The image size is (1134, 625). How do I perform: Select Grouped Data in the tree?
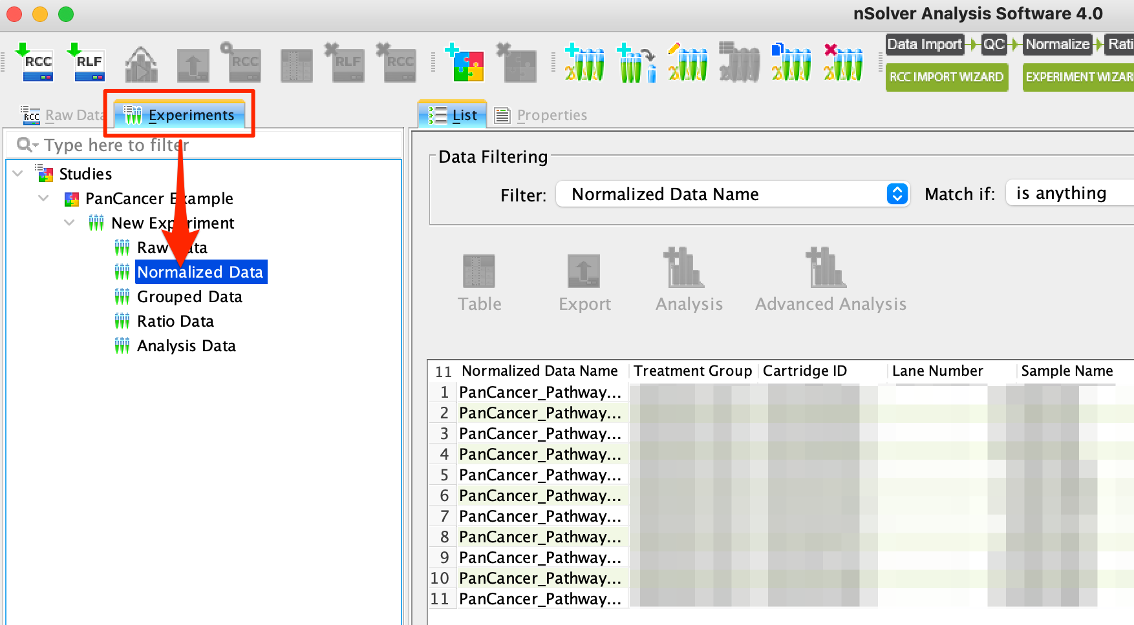click(189, 297)
